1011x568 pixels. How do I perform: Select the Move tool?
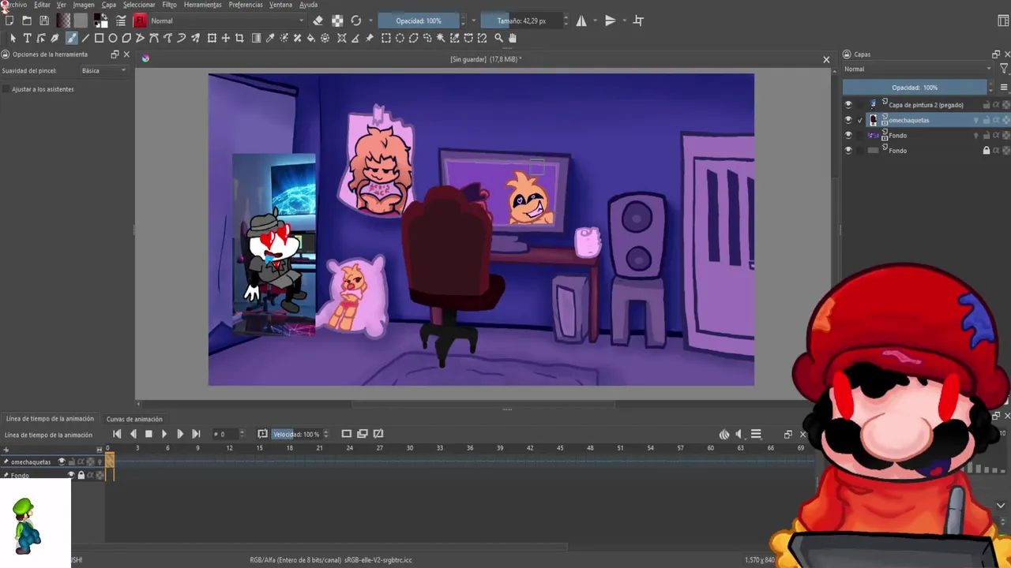pos(225,38)
